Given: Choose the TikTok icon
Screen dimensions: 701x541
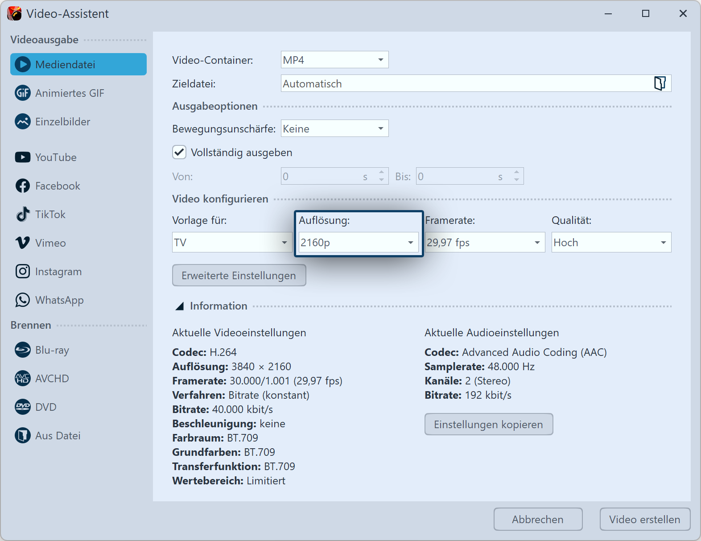Looking at the screenshot, I should pyautogui.click(x=22, y=215).
